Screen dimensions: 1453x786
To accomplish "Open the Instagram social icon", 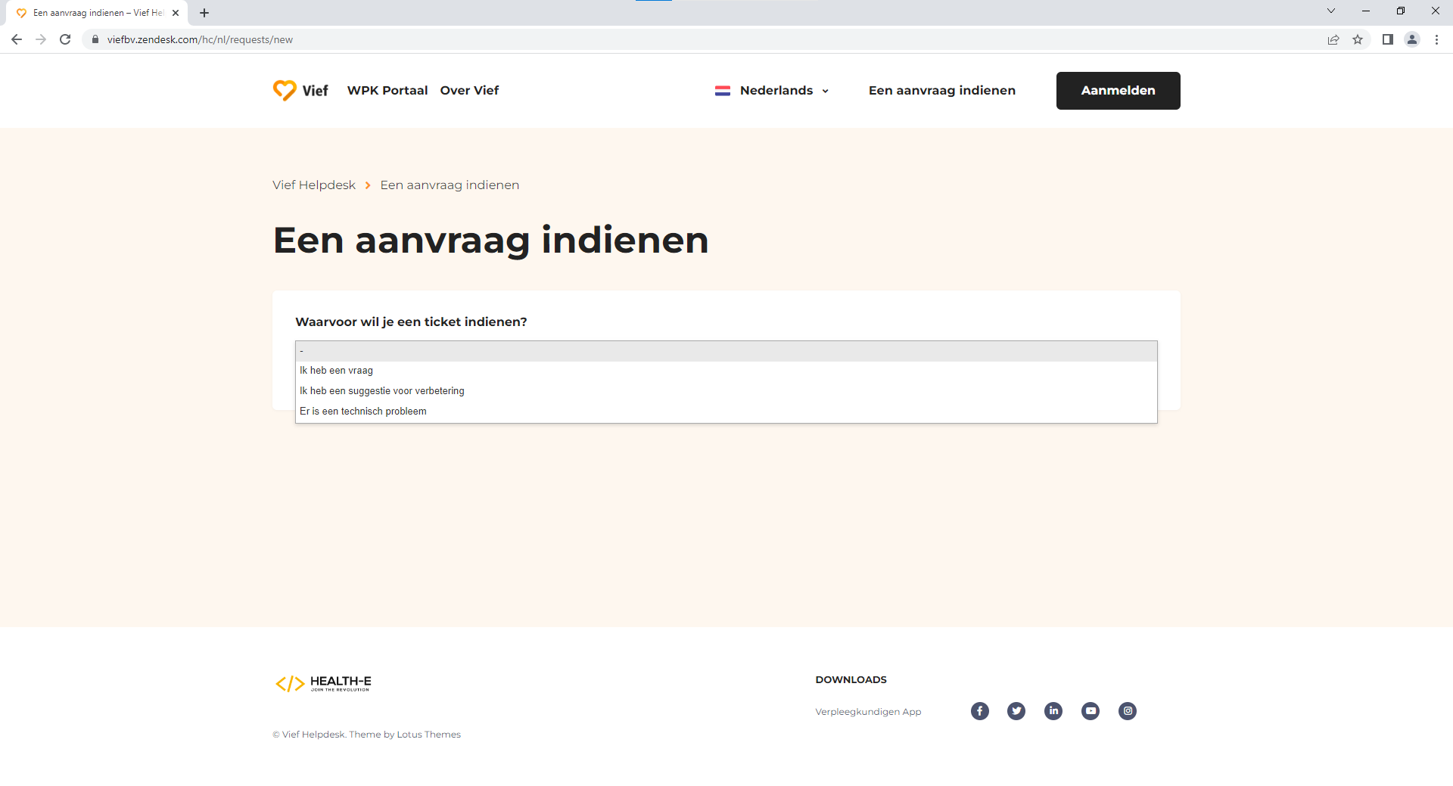I will 1128,711.
